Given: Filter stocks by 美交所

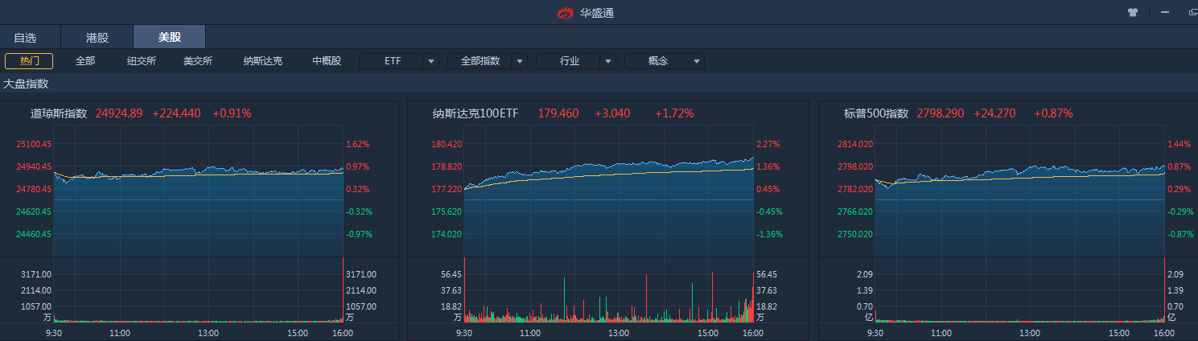Looking at the screenshot, I should pos(198,61).
